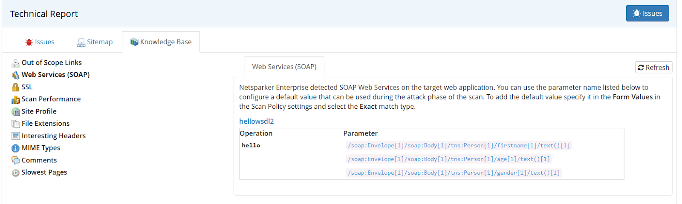Screen dimensions: 682x204
Task: Click the Comments speech bubble icon
Action: coord(16,160)
